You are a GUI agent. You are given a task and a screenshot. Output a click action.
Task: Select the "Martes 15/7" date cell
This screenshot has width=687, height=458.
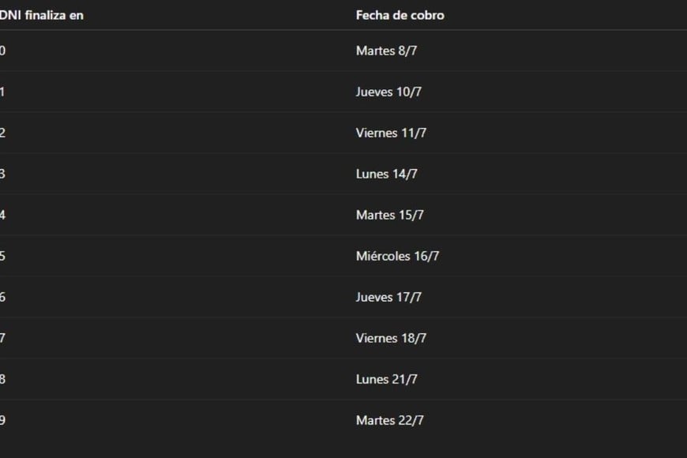(x=389, y=215)
